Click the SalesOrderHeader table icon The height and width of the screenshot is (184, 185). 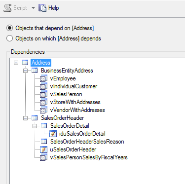pyautogui.click(x=35, y=118)
